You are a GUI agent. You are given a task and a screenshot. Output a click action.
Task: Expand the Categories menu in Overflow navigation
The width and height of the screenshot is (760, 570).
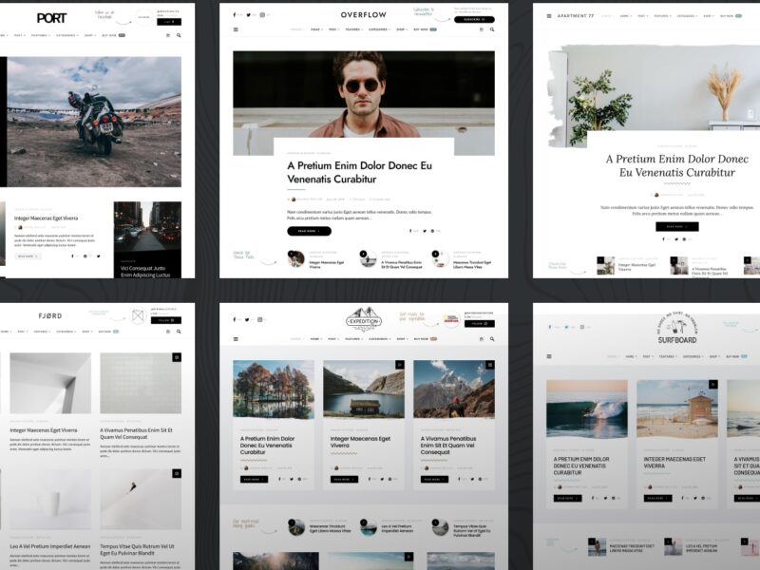click(x=379, y=29)
